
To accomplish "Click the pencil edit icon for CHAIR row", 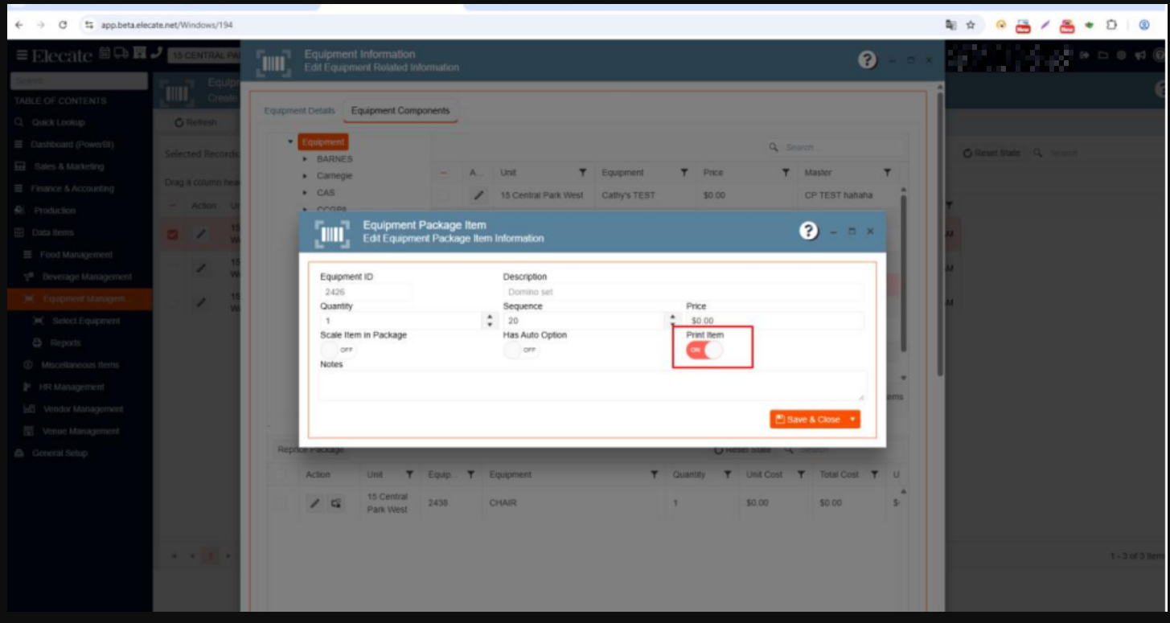I will click(x=315, y=503).
